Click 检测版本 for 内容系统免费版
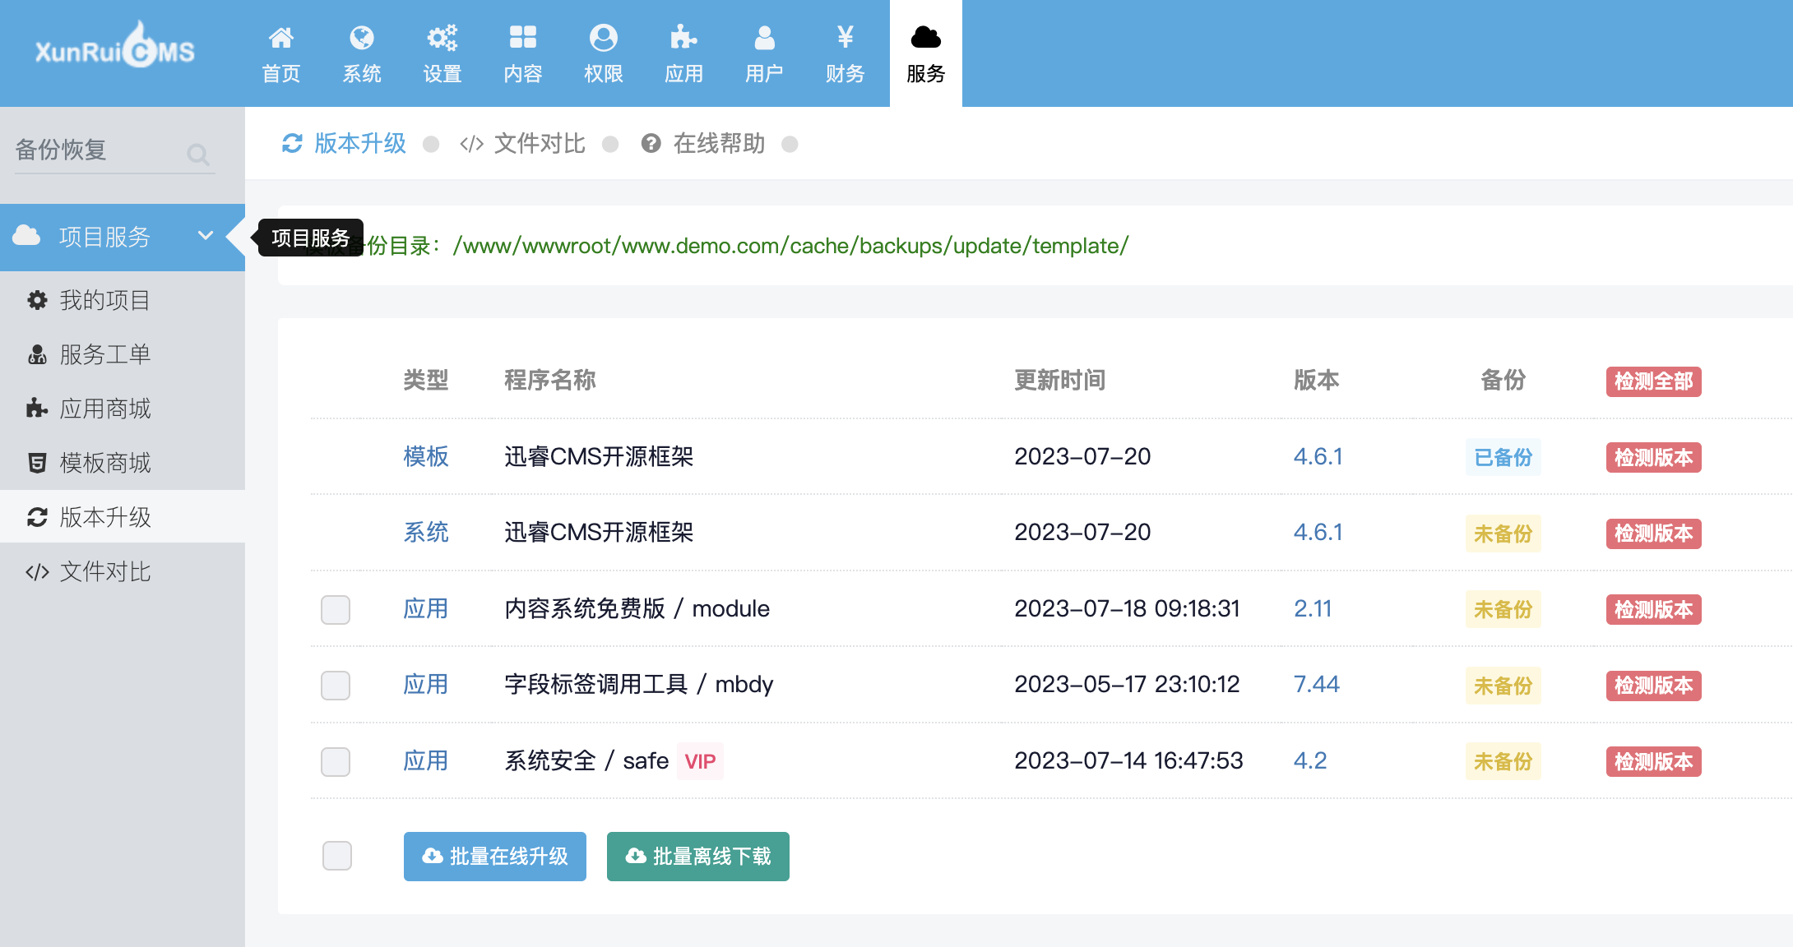 (1653, 609)
